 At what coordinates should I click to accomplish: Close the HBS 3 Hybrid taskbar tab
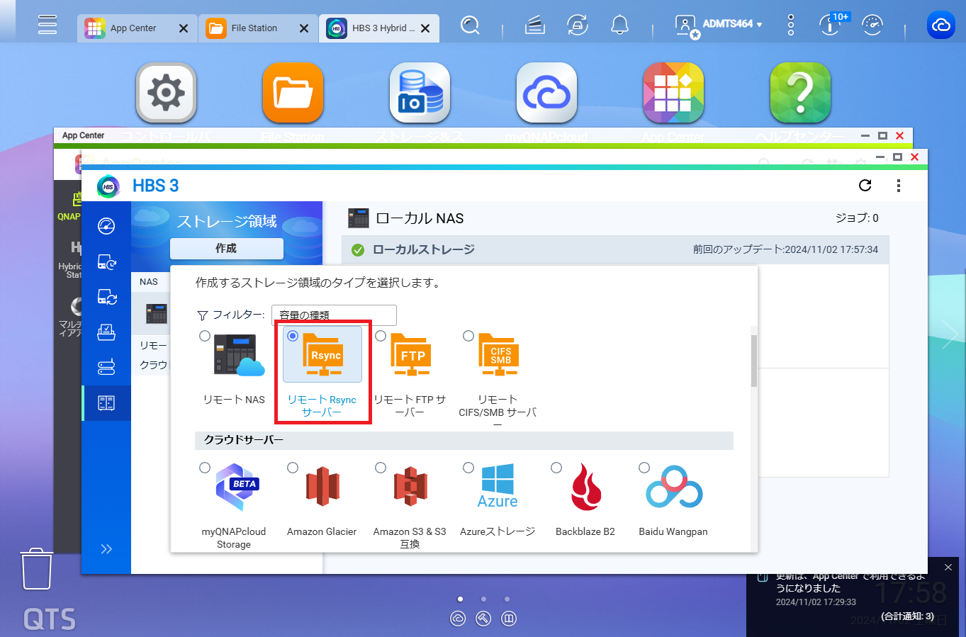[x=425, y=28]
